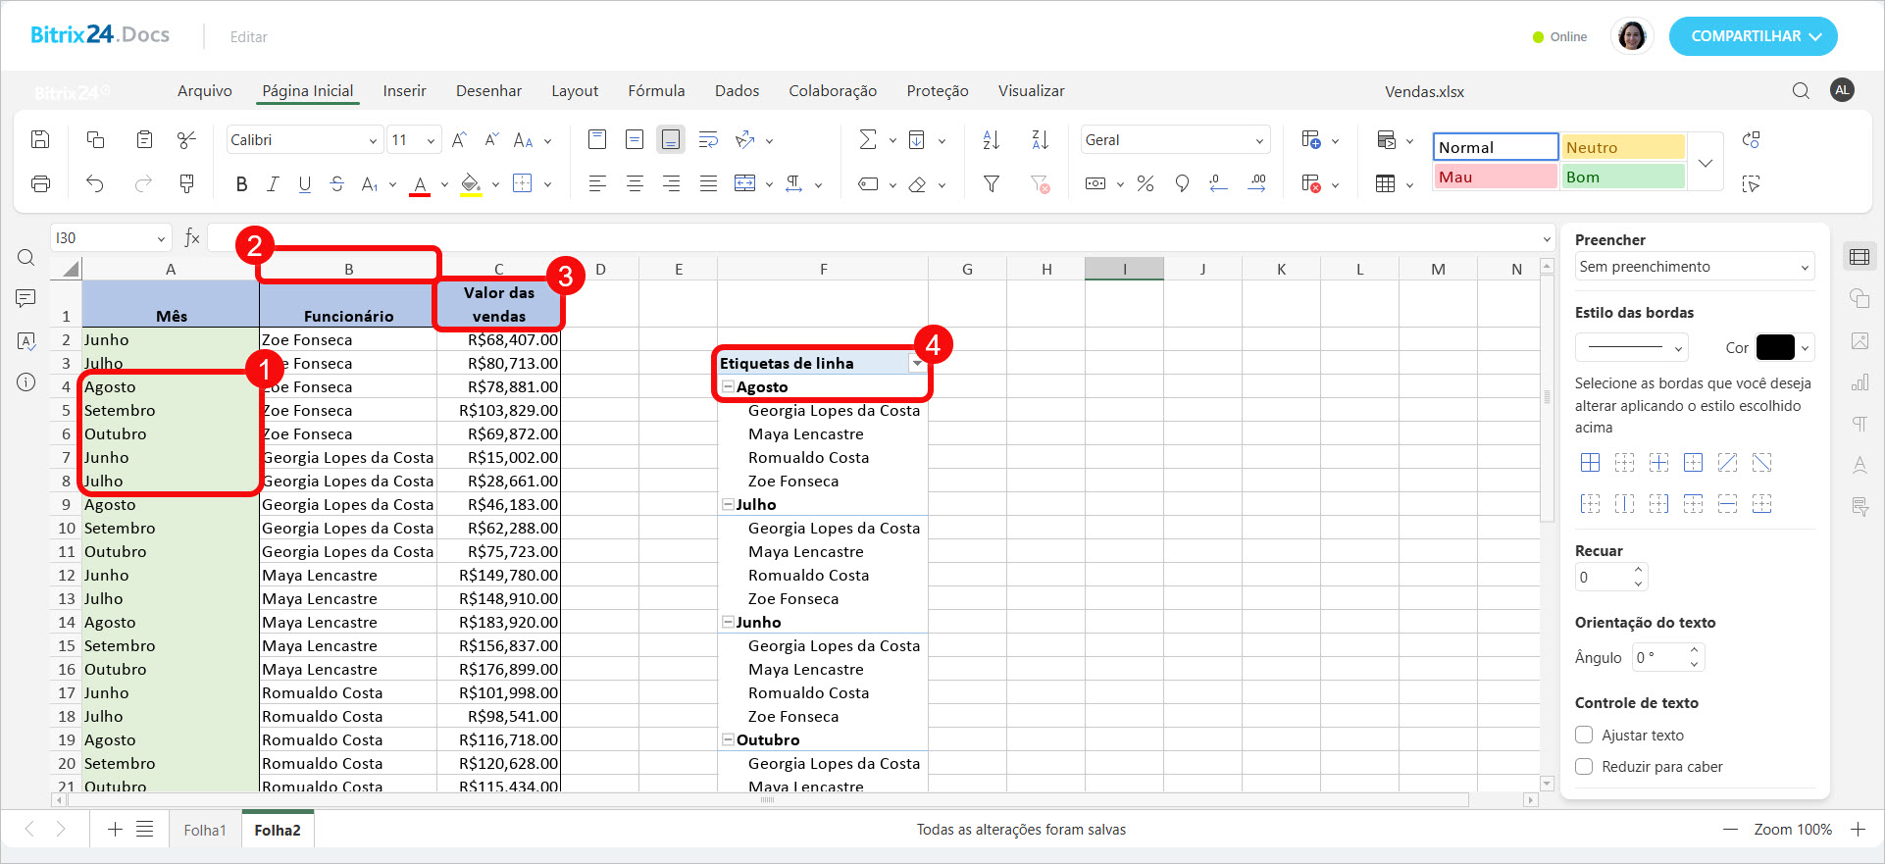Image resolution: width=1885 pixels, height=864 pixels.
Task: Apply the Neutro cell style
Action: (1623, 147)
